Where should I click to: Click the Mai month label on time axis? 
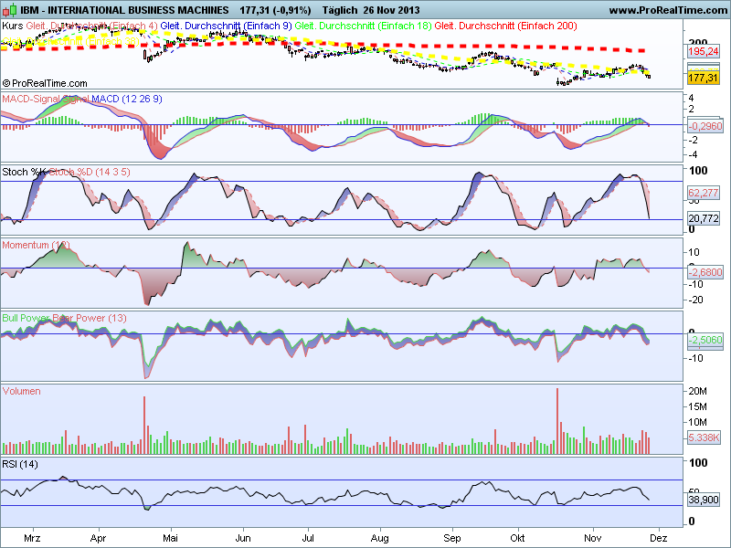click(x=170, y=538)
